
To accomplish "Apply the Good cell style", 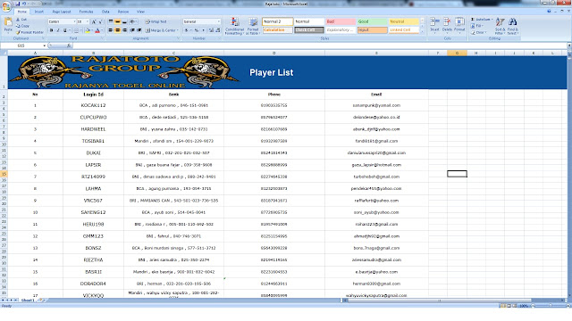I will tap(372, 21).
